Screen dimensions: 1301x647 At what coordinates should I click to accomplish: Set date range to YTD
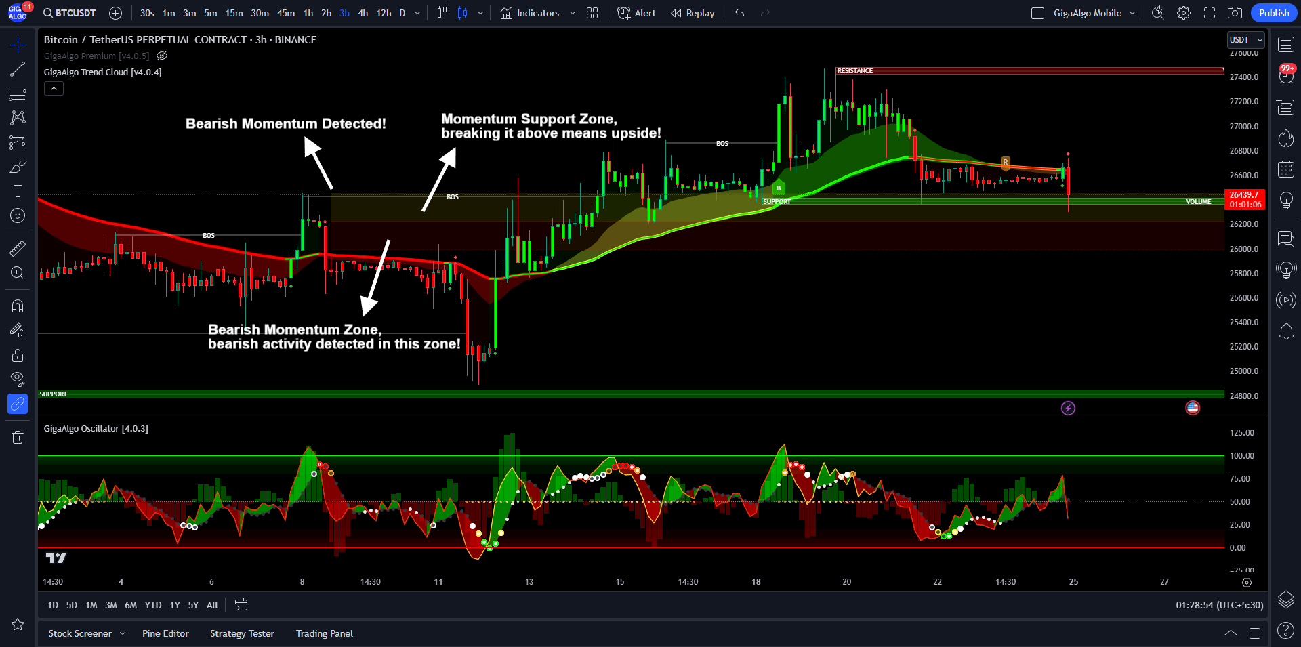point(152,605)
